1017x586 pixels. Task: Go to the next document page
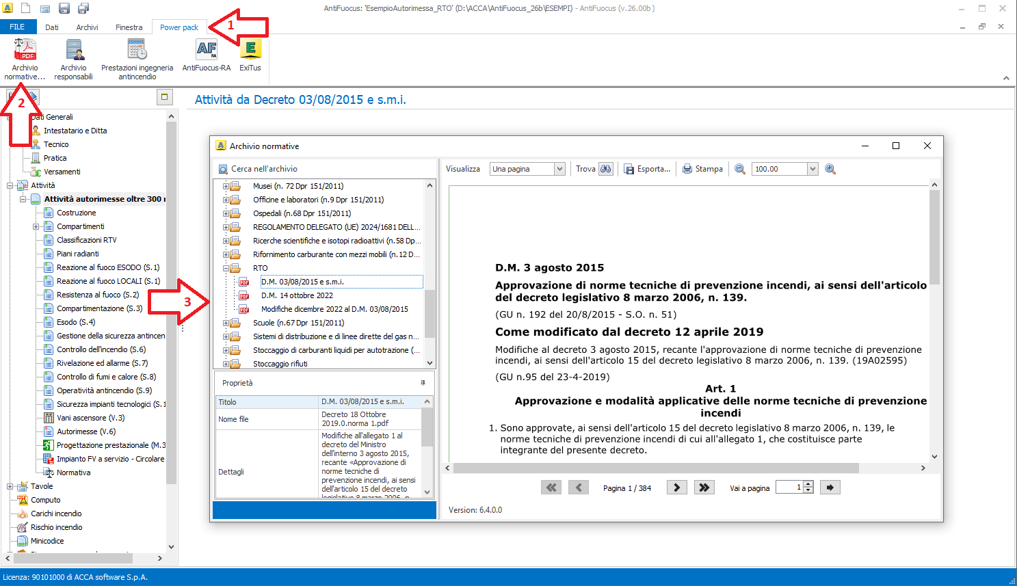point(676,488)
